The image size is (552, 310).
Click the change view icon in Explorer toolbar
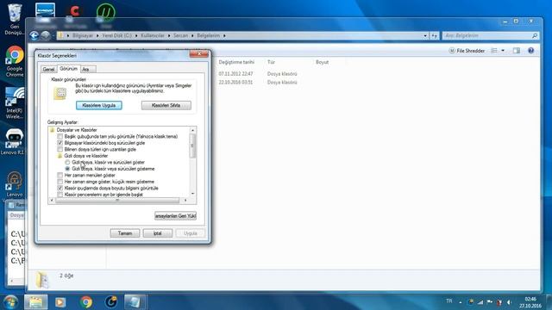point(494,51)
